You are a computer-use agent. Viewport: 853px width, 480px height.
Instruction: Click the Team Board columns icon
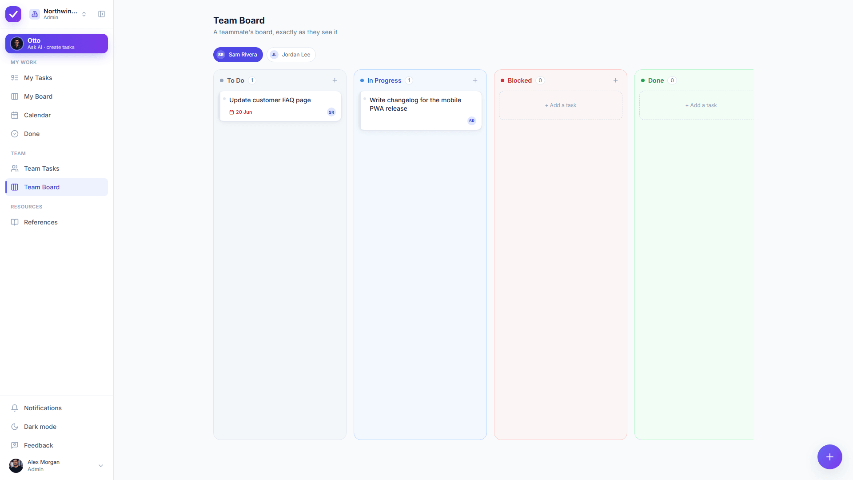15,187
